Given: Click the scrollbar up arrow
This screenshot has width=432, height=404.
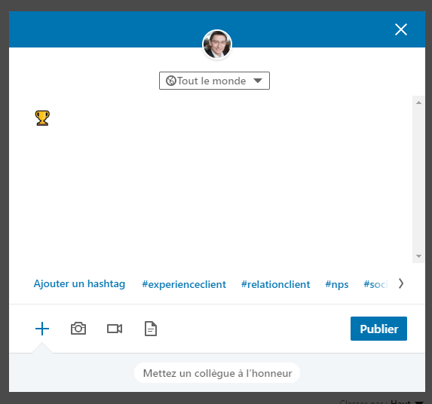Looking at the screenshot, I should click(x=418, y=103).
